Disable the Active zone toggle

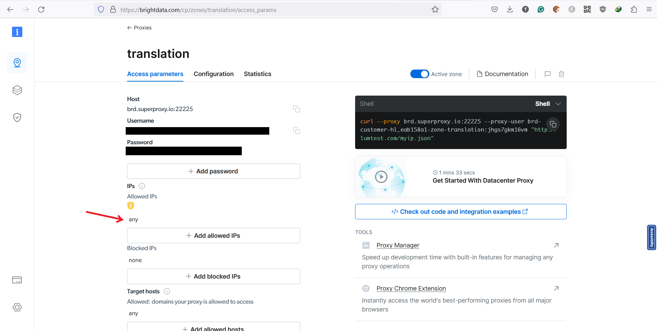419,74
